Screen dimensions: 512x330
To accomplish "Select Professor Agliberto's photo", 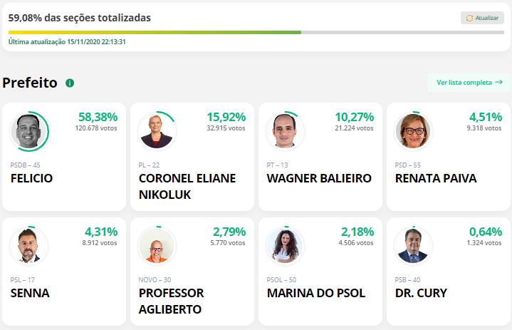I will pos(157,246).
